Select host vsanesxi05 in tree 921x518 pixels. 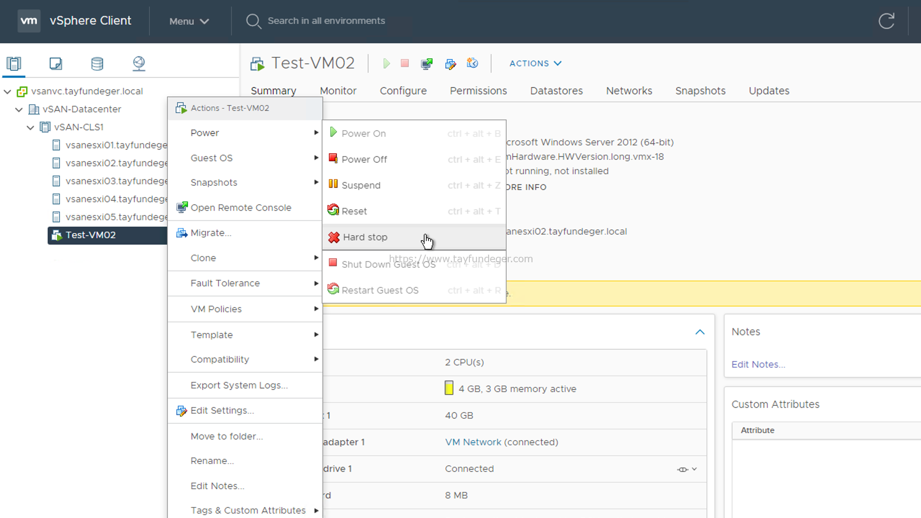click(110, 217)
